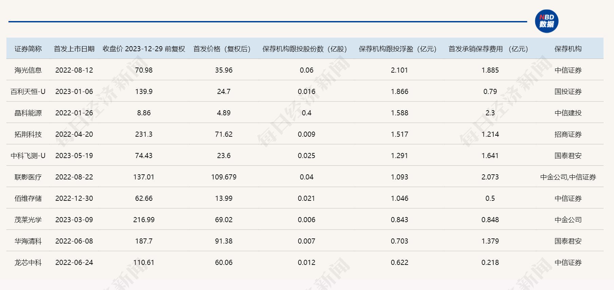
Task: Click listing date 2022-06-08
Action: point(74,241)
